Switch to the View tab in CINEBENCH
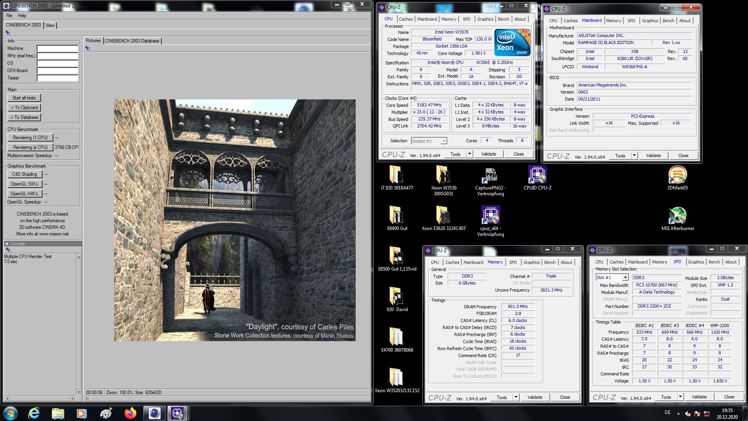The width and height of the screenshot is (748, 421). click(x=50, y=25)
